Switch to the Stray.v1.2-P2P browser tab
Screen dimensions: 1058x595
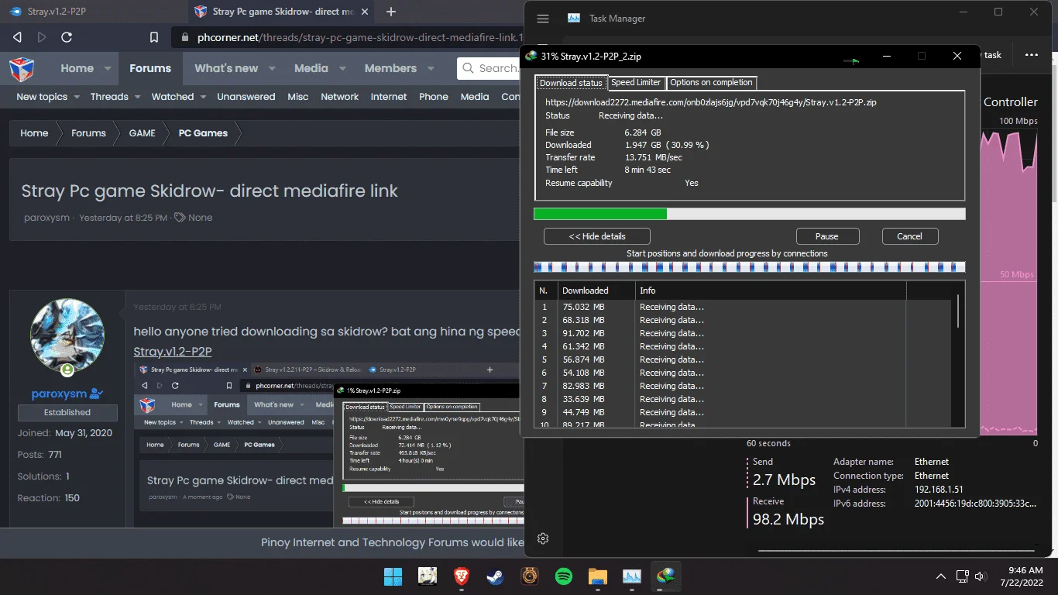[x=93, y=12]
